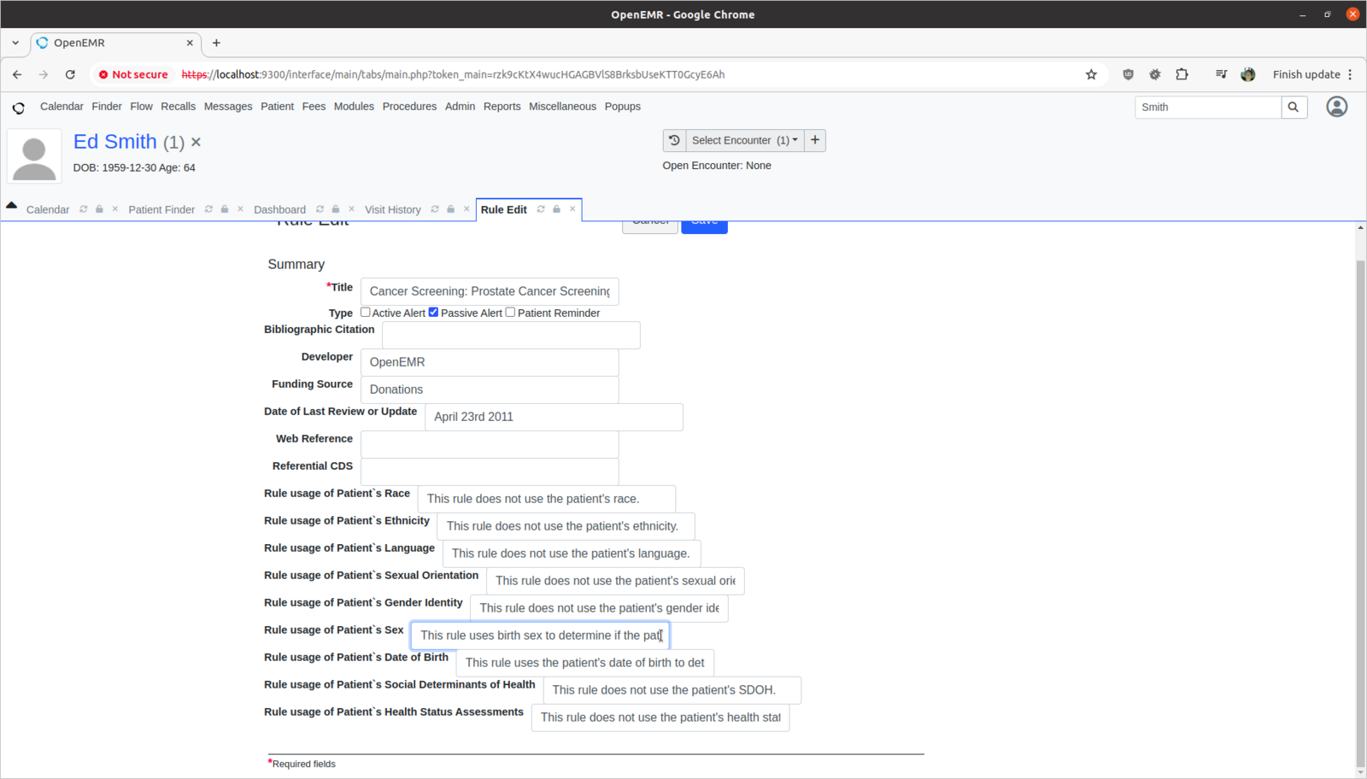Open Chrome extensions puzzle icon
1367x779 pixels.
1182,74
